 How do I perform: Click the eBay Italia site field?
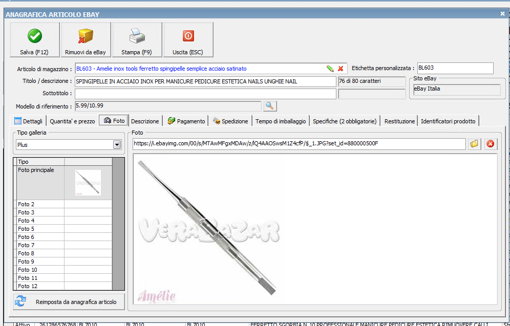(457, 90)
